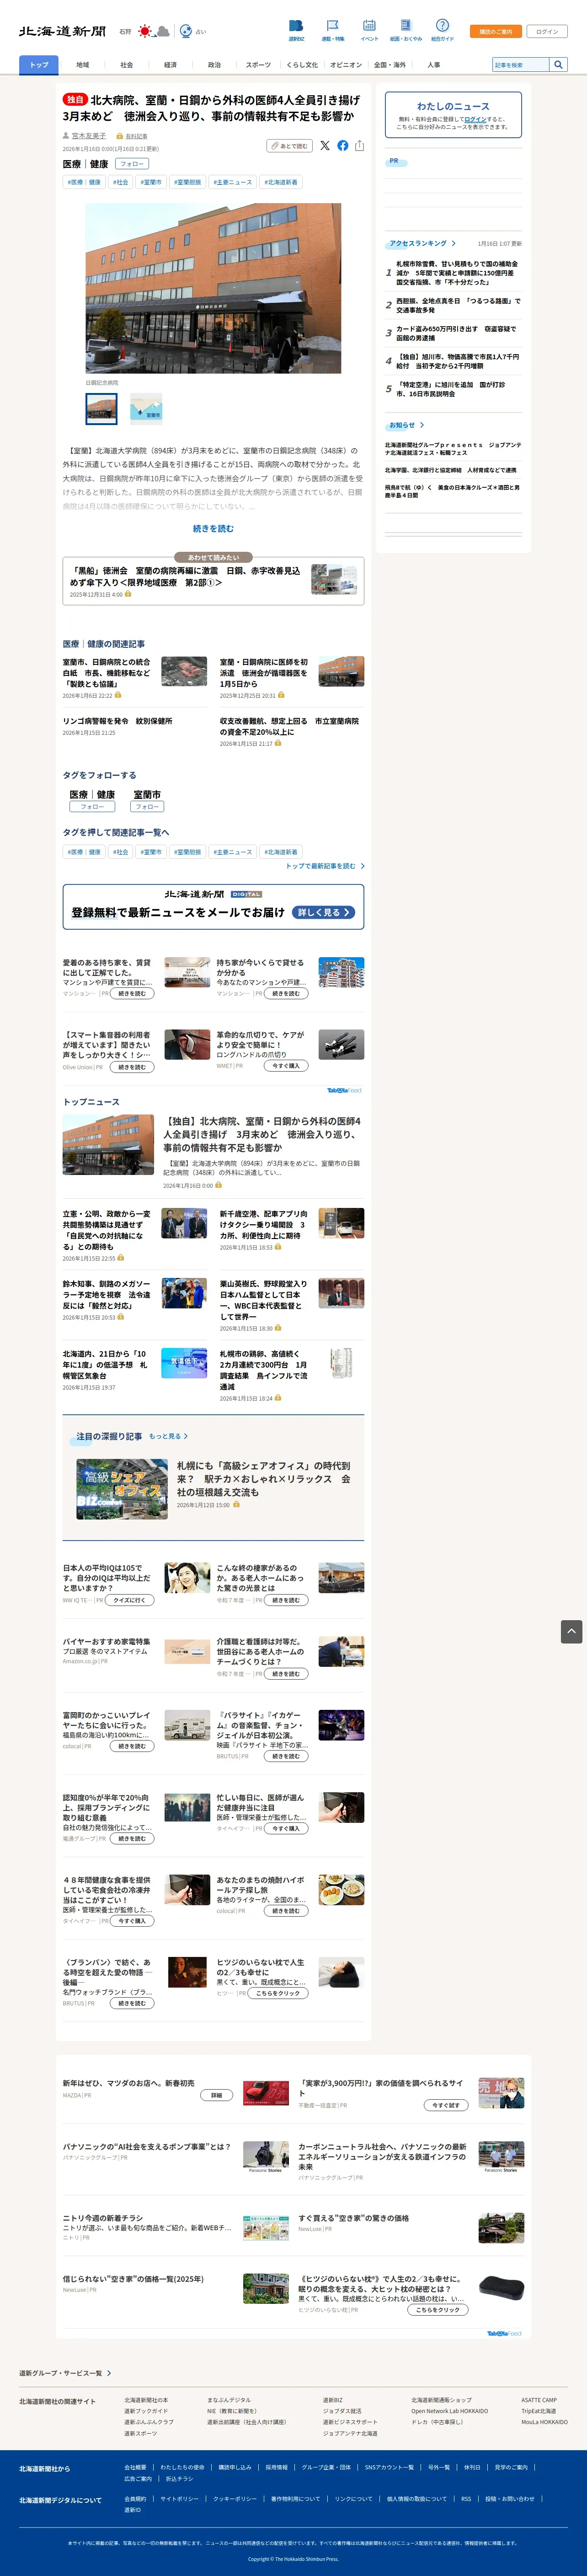The image size is (587, 2576).
Task: Open 高級シェアオフィス feature image
Action: [122, 1488]
